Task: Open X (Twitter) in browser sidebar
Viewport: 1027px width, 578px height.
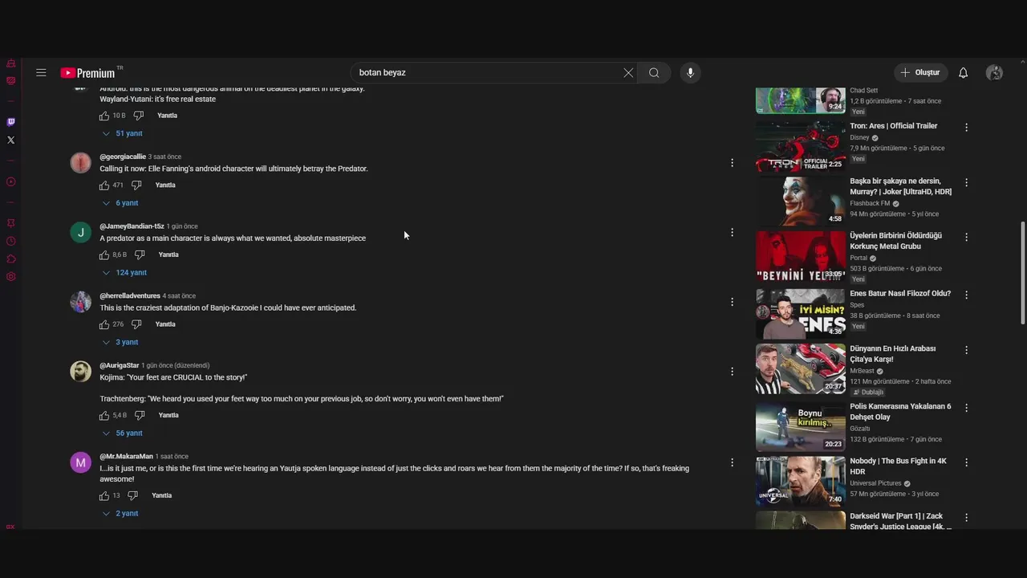Action: pos(10,140)
